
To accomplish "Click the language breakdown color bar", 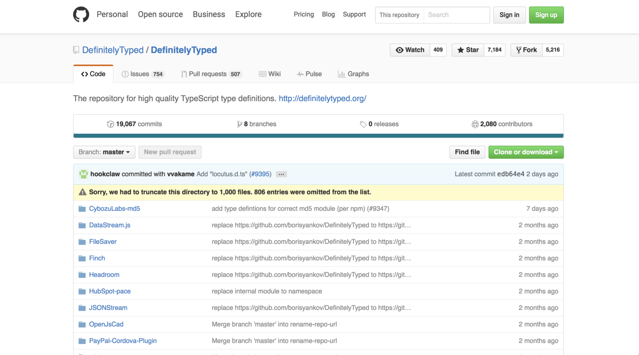I will tap(318, 136).
